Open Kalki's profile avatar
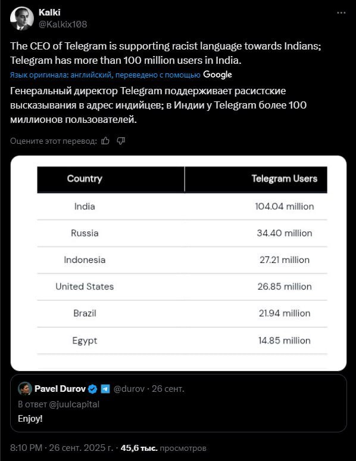 (x=21, y=18)
